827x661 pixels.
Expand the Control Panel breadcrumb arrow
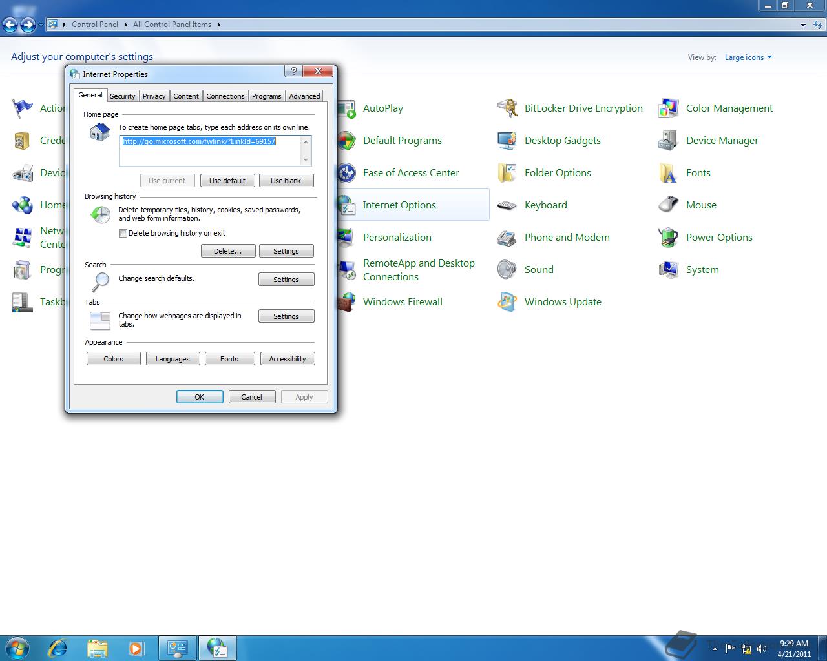(x=125, y=25)
